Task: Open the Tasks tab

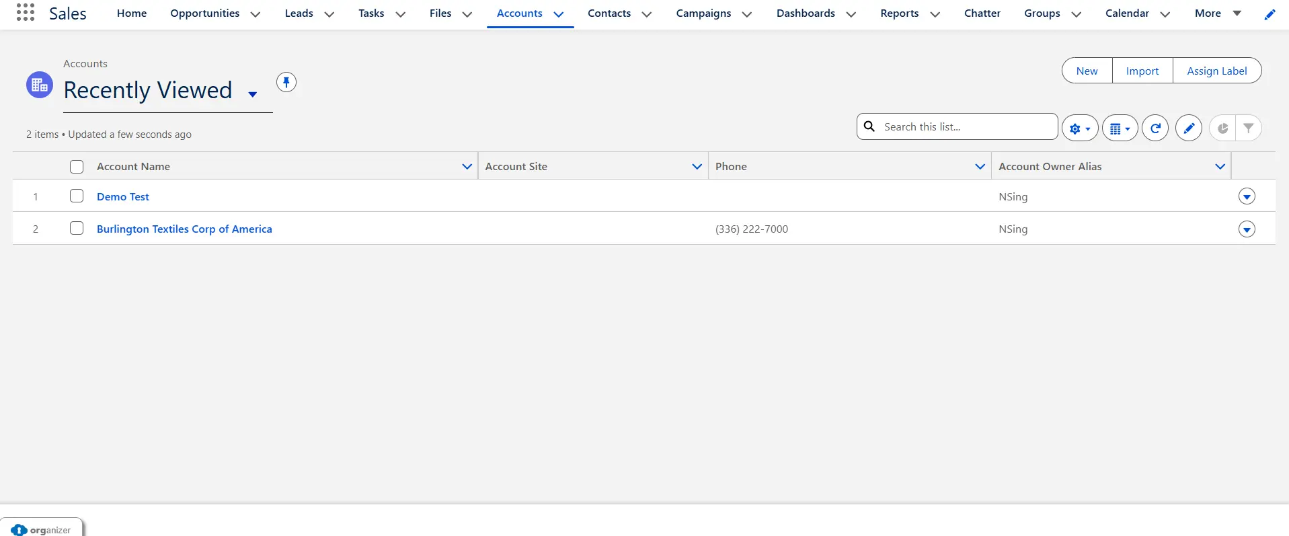Action: tap(371, 13)
